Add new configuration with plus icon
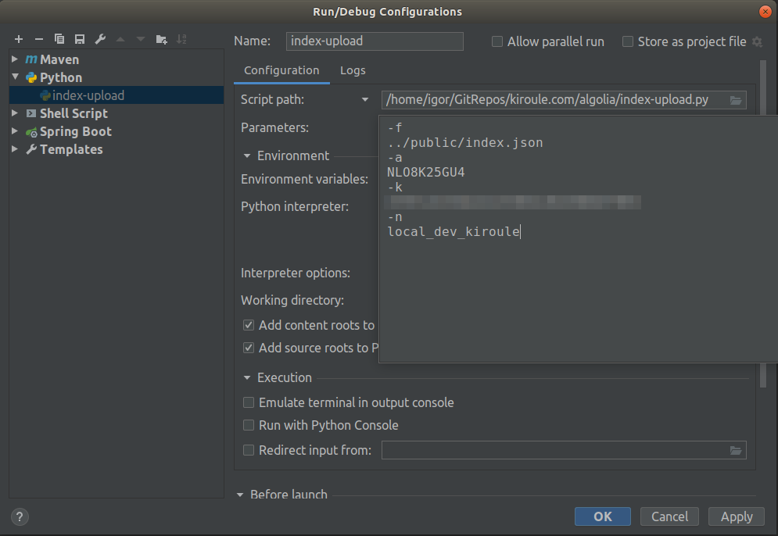Viewport: 778px width, 536px height. coord(19,39)
